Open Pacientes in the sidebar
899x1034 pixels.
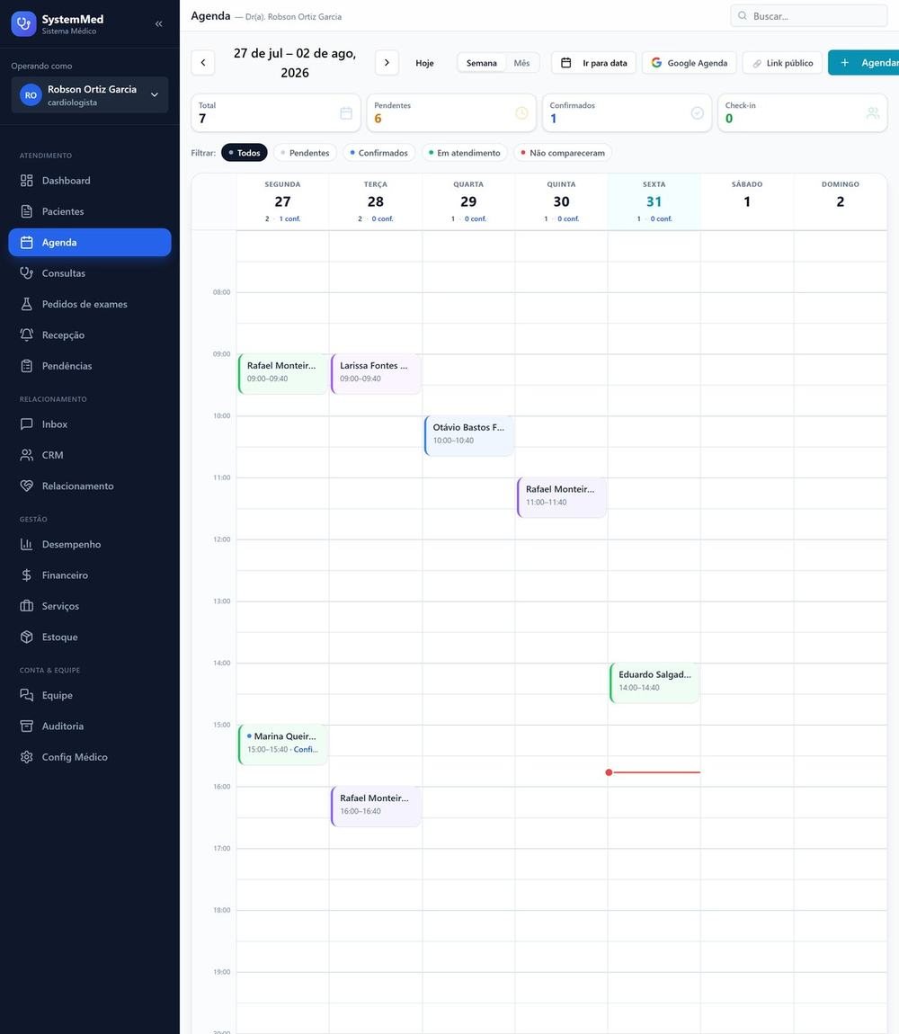[90, 211]
